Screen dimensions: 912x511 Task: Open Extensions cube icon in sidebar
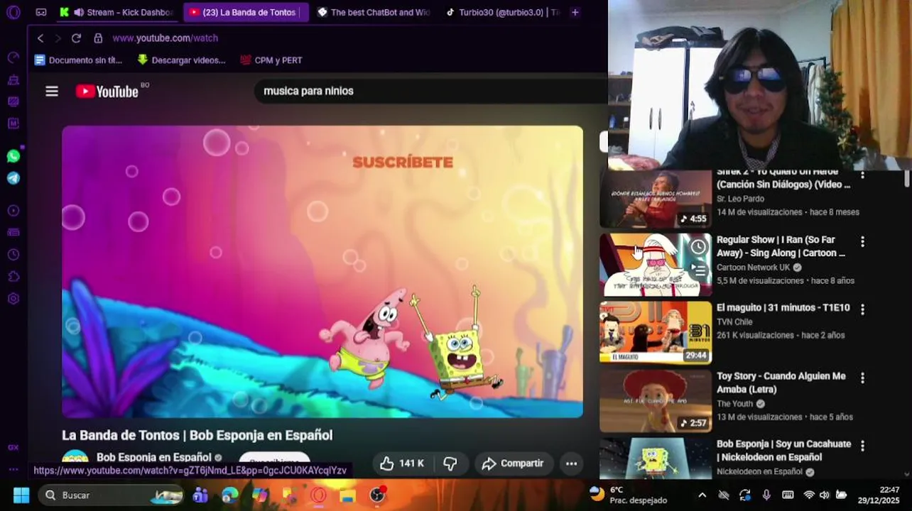pos(13,277)
